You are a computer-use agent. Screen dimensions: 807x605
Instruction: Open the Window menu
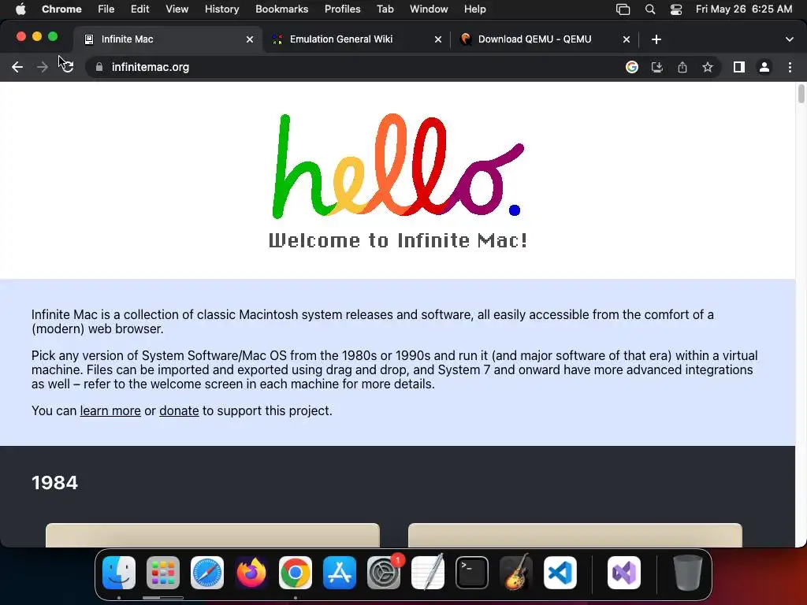(429, 9)
